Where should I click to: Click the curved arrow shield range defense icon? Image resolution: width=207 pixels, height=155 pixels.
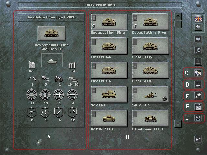[72, 112]
